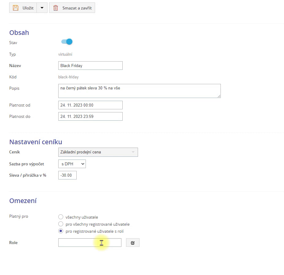
Task: Click the trash icon Smazat a zavřít
Action: 56,8
